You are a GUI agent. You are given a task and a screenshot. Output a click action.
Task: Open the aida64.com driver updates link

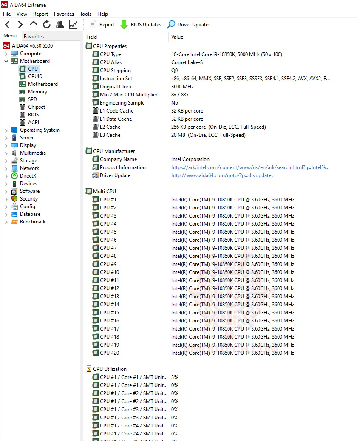click(222, 175)
